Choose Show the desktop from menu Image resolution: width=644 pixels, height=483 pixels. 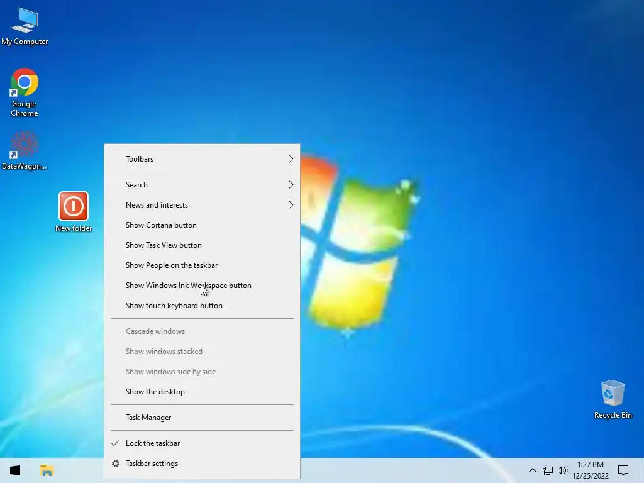(203, 392)
